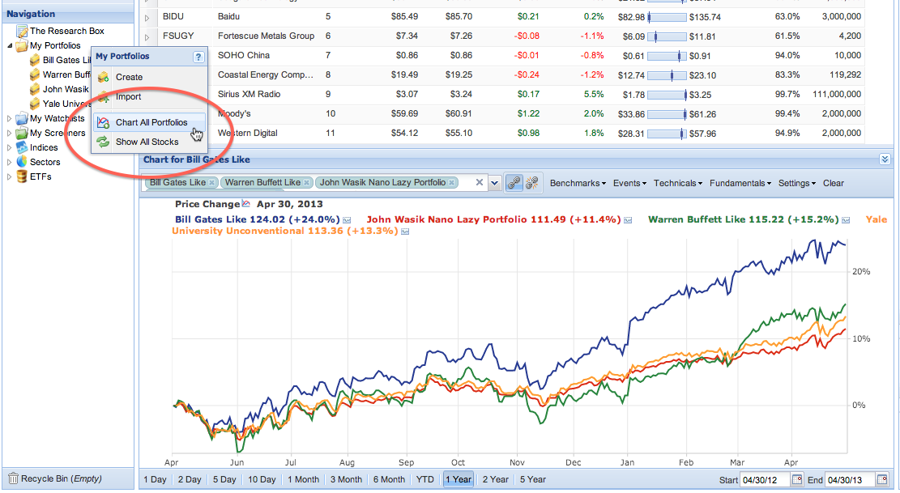Screen dimensions: 900x493
Task: Clear all symbols with the X in the chart box
Action: click(480, 182)
